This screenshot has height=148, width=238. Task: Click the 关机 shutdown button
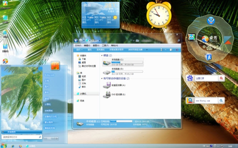pyautogui.click(x=49, y=138)
